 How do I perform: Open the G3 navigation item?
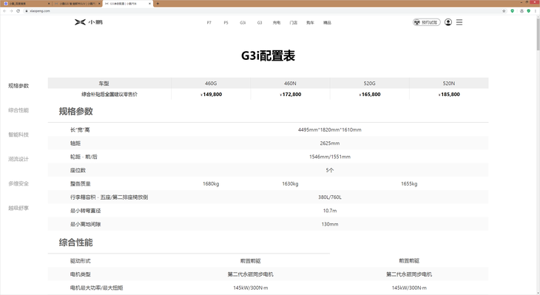pos(260,23)
